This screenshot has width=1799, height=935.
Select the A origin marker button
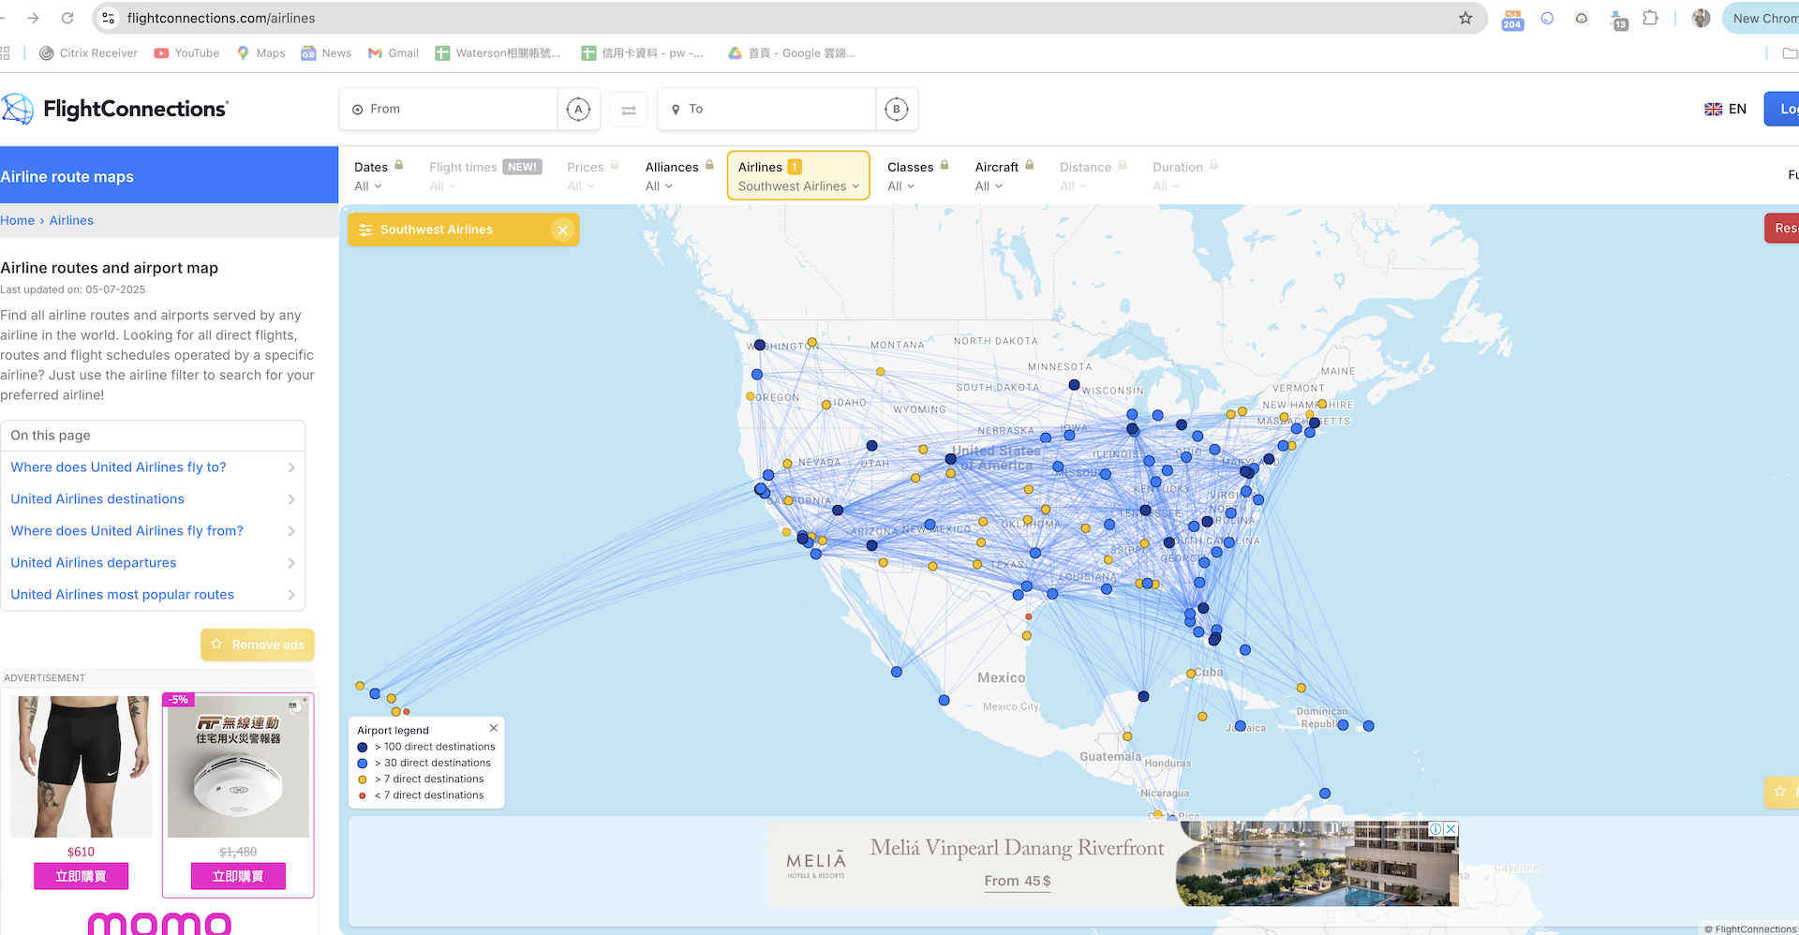click(x=578, y=110)
